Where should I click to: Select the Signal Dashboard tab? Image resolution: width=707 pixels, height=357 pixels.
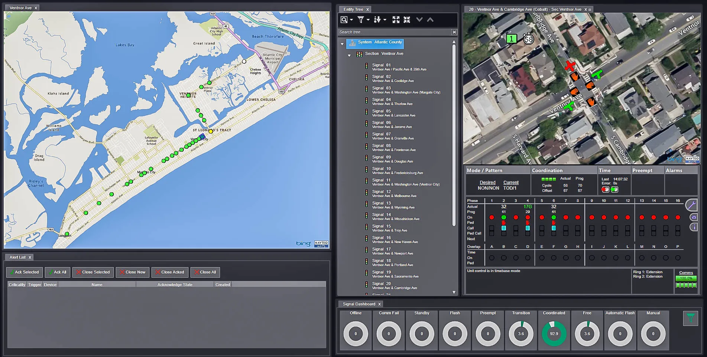(x=359, y=304)
